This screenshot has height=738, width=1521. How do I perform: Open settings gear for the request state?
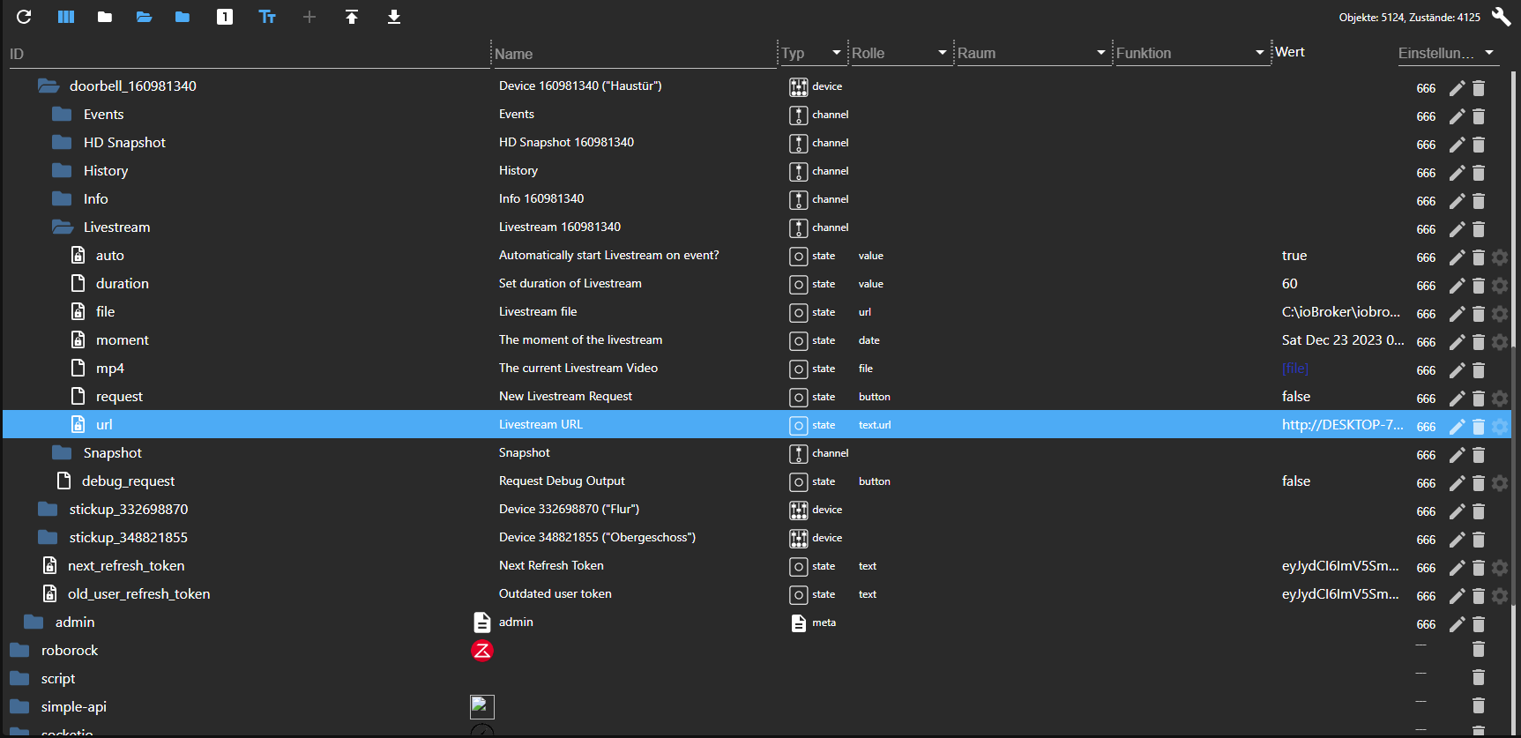pos(1500,399)
